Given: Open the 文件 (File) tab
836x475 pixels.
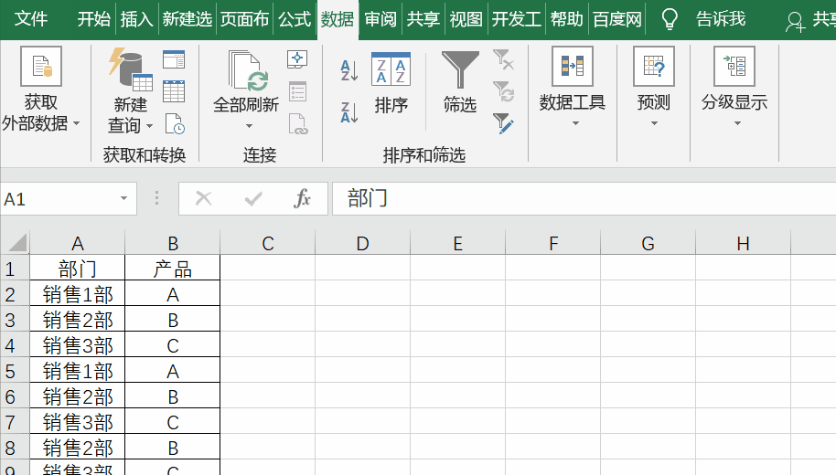Looking at the screenshot, I should pyautogui.click(x=31, y=19).
